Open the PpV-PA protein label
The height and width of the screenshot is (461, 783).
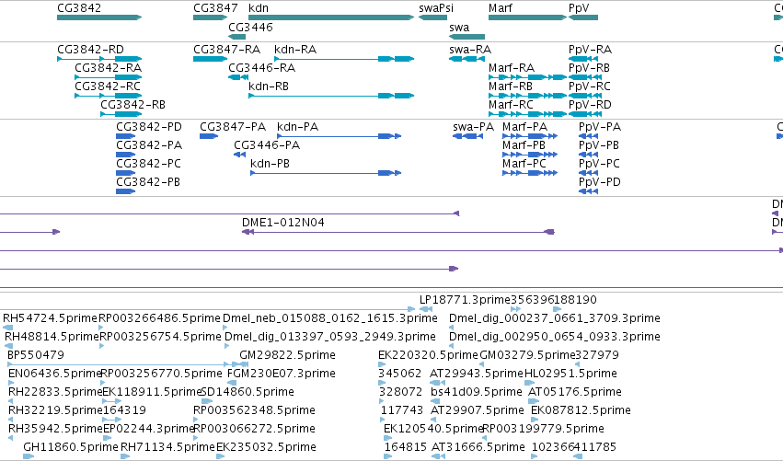click(600, 127)
